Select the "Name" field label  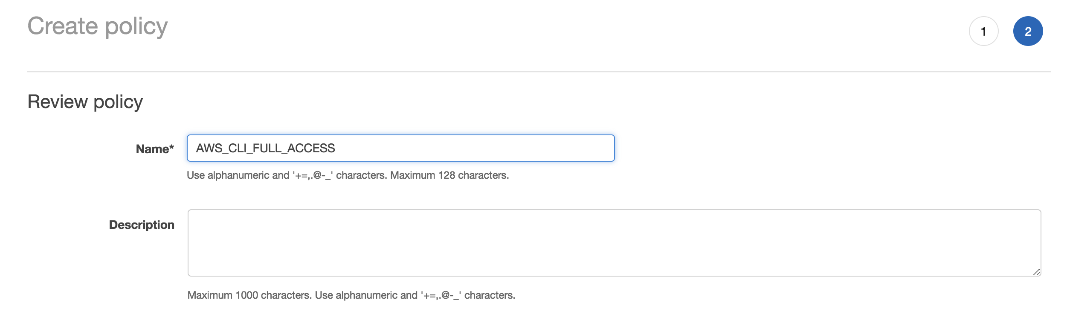[x=152, y=149]
